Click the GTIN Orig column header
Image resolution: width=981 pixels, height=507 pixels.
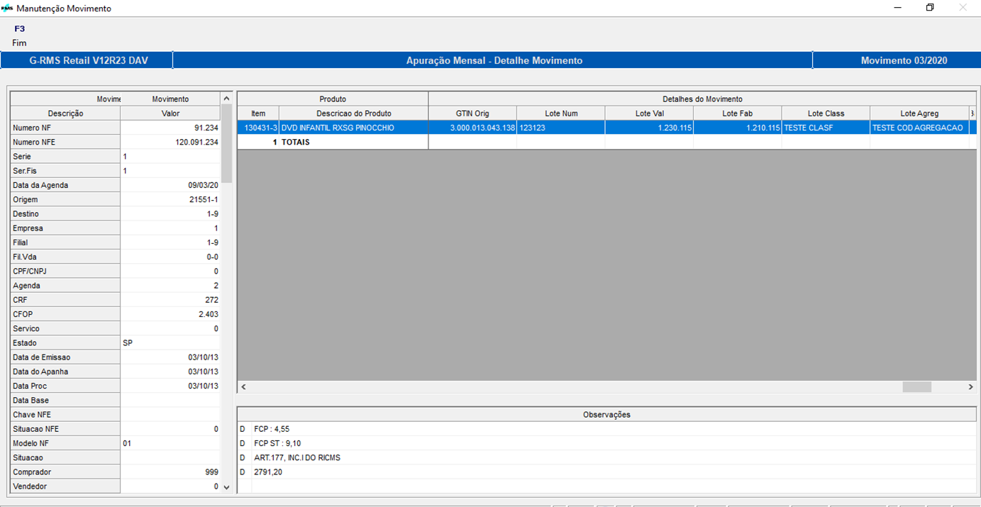(x=472, y=113)
